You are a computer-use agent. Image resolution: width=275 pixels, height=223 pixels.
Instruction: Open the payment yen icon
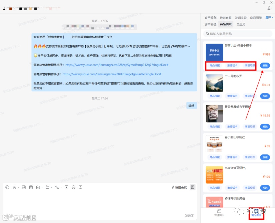(x=66, y=187)
